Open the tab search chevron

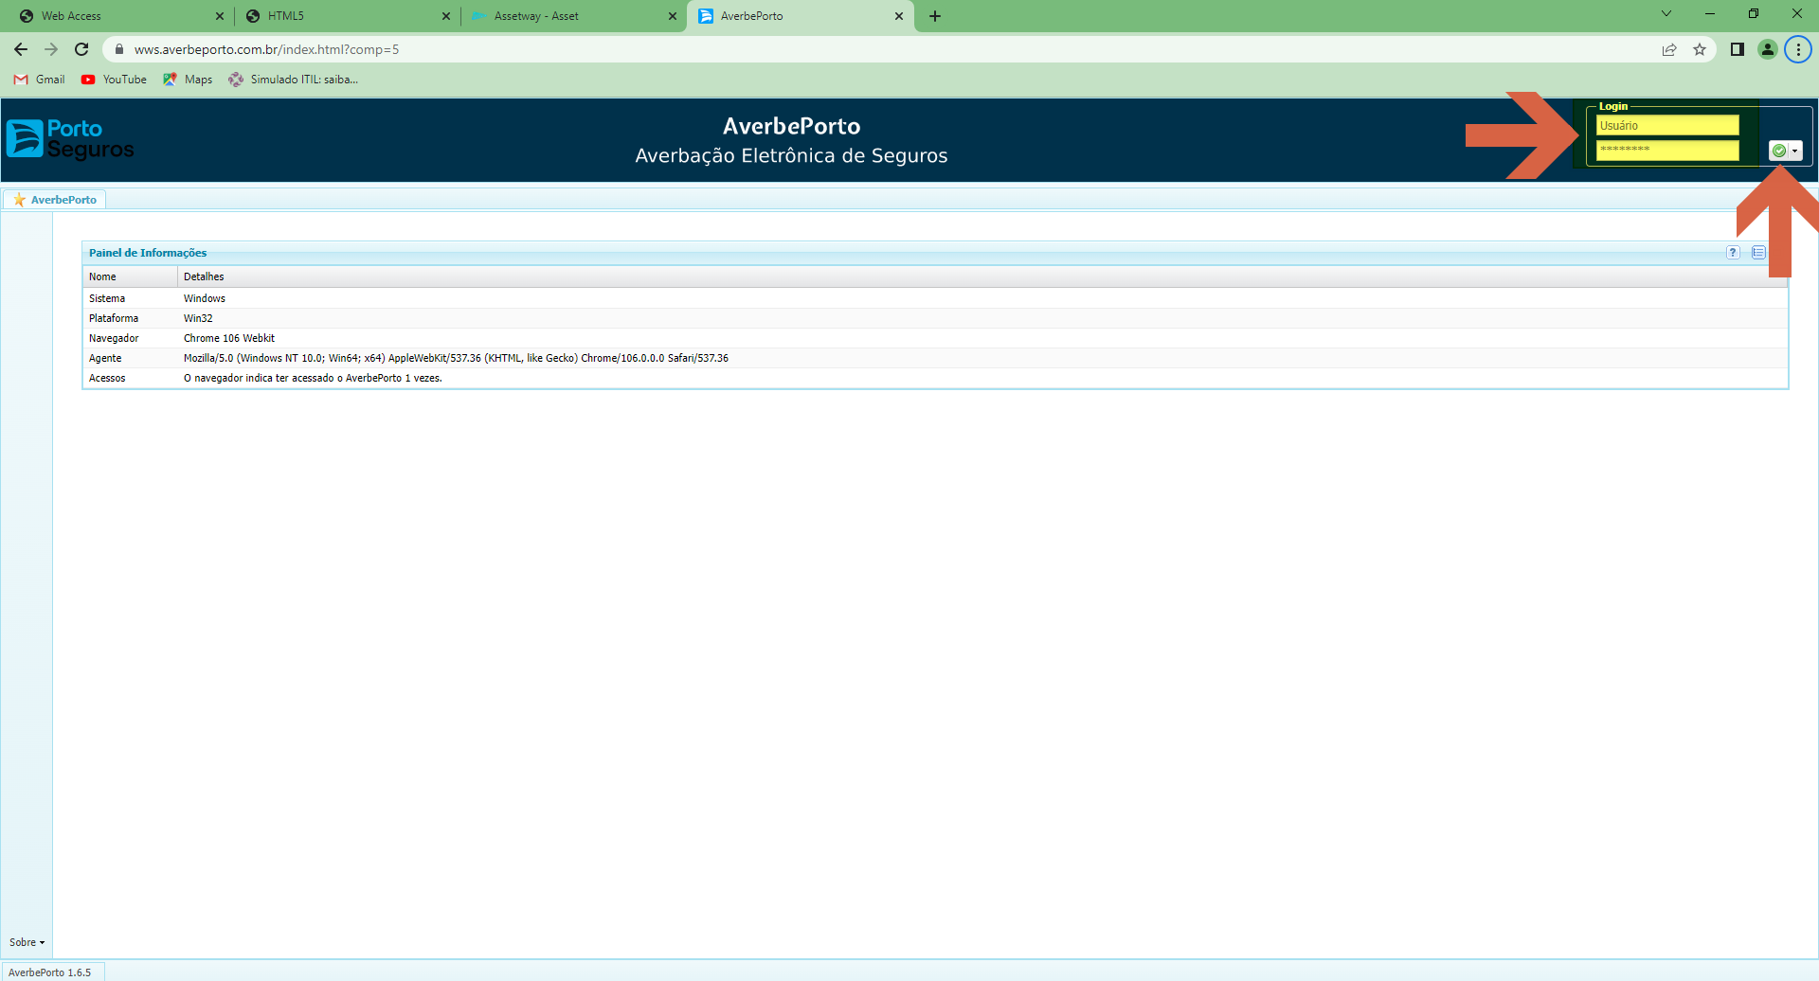pos(1666,13)
